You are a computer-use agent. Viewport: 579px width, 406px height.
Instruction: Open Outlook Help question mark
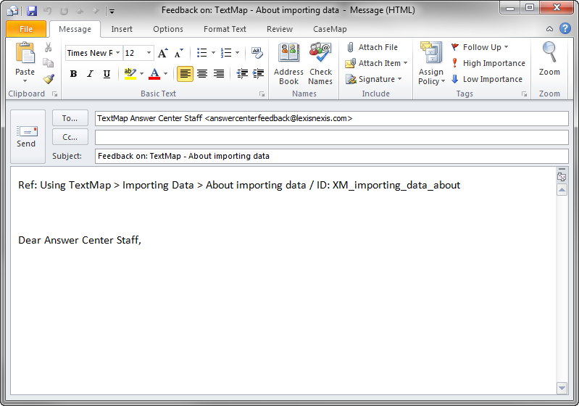565,28
